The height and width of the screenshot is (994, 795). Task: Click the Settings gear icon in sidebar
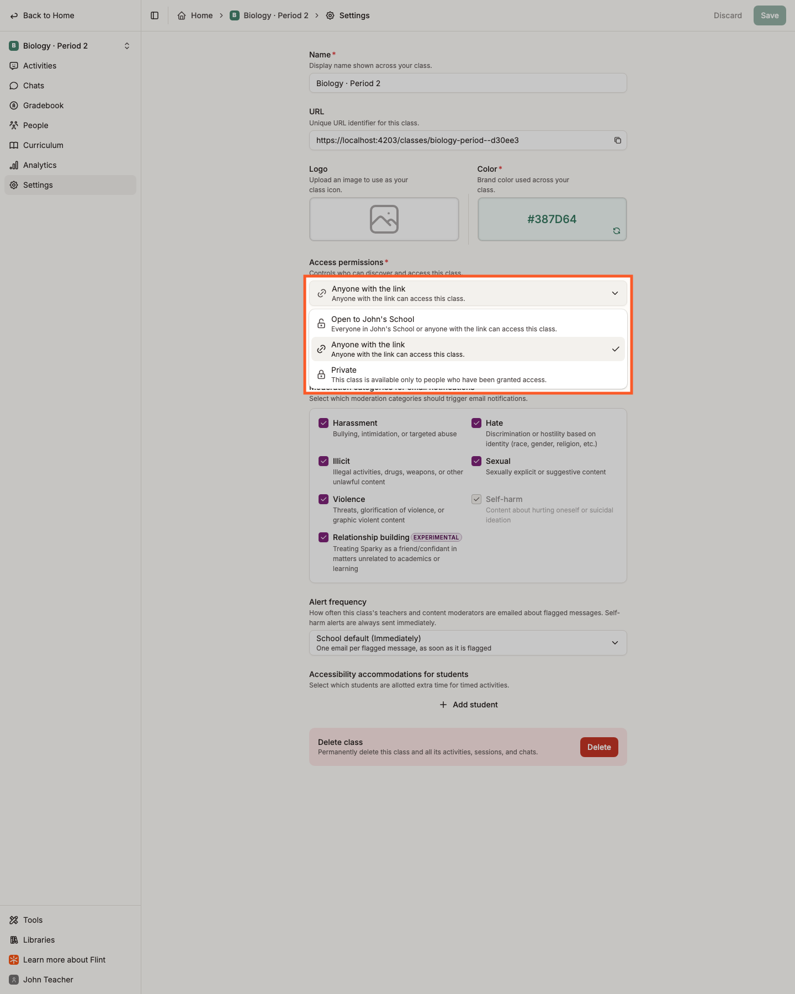14,185
